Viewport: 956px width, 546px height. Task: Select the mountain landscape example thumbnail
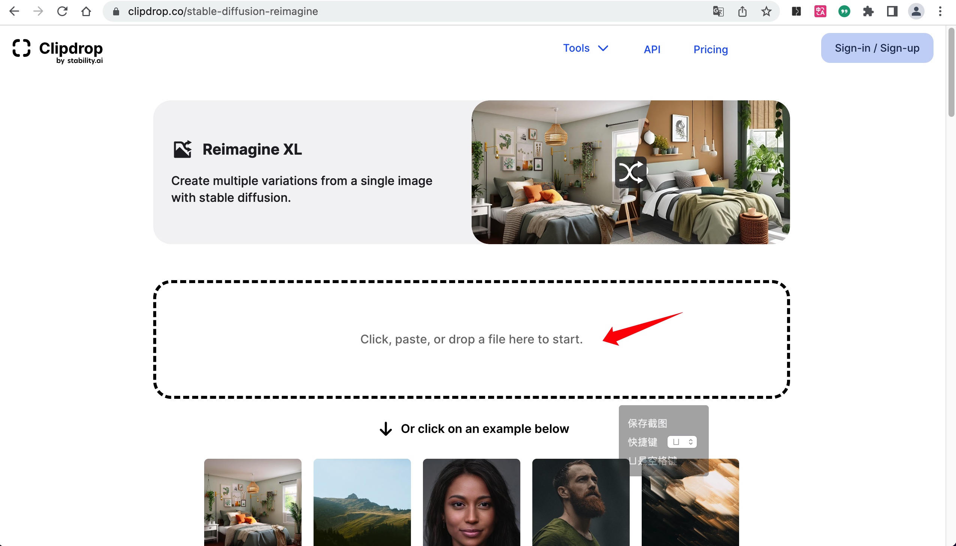[362, 502]
